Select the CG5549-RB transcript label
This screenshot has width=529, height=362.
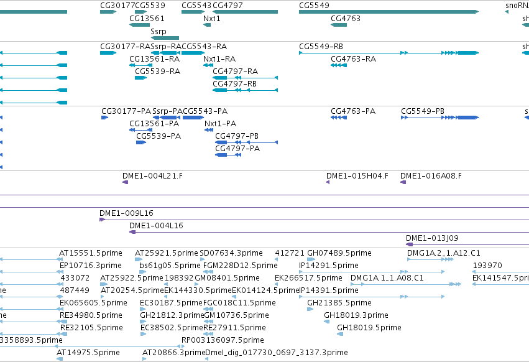(321, 46)
